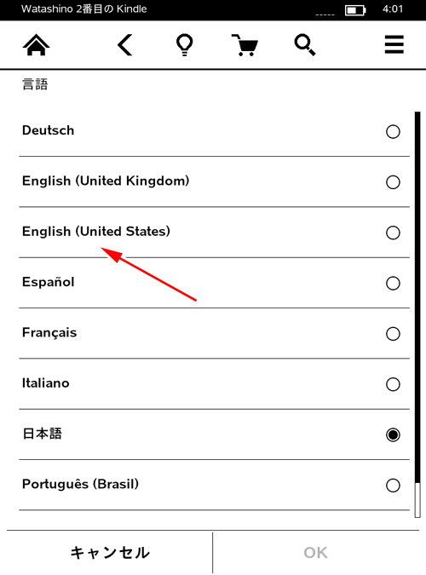Open the hamburger menu icon
The width and height of the screenshot is (426, 575).
click(x=394, y=44)
